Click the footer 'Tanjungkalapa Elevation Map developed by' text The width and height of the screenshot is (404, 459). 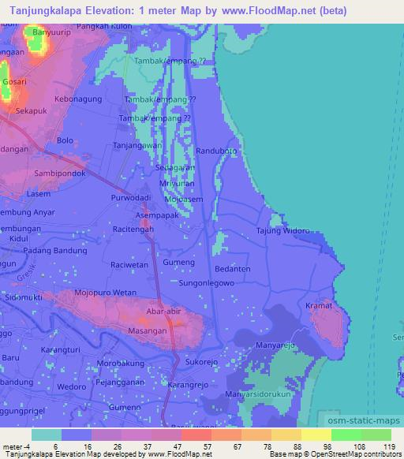point(77,454)
